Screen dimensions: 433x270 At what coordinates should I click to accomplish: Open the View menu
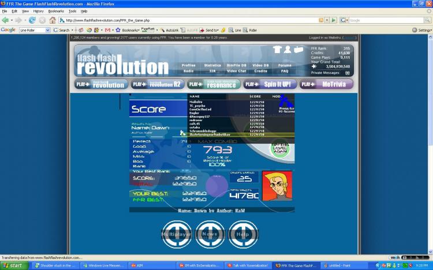(25, 12)
